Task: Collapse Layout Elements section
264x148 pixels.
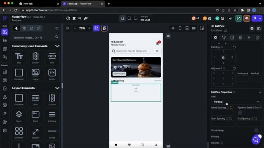Action: (57, 88)
